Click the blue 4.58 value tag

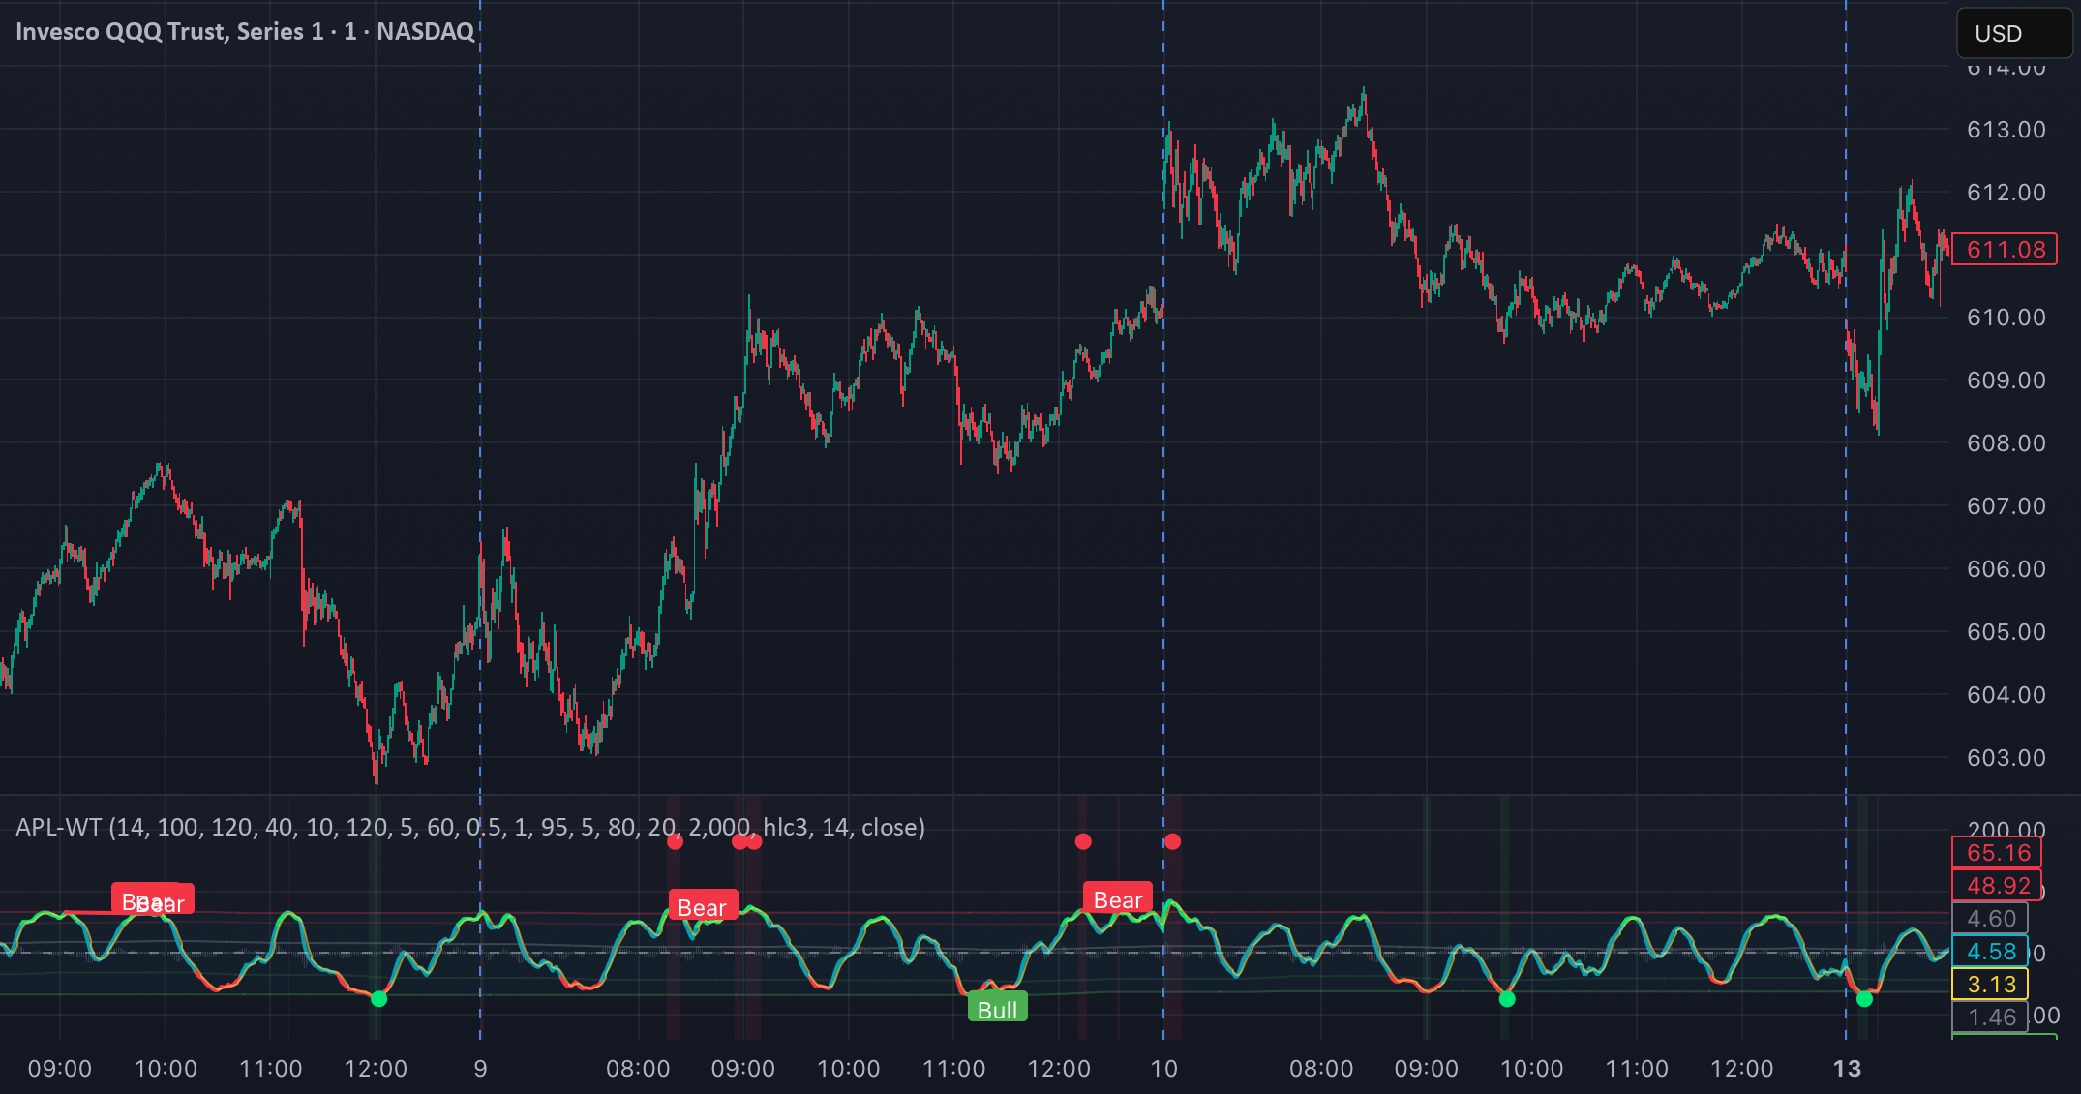point(1991,952)
